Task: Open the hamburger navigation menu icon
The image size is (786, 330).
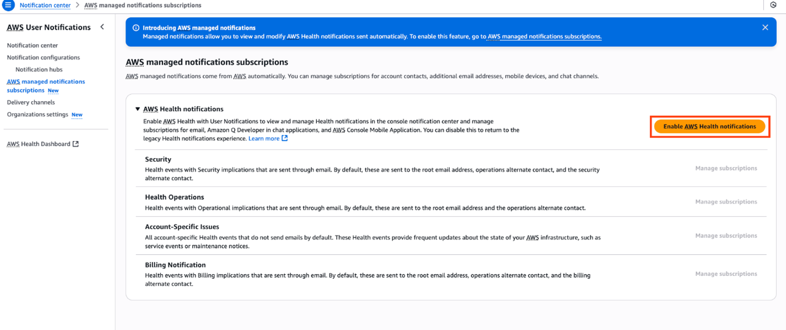Action: 8,5
